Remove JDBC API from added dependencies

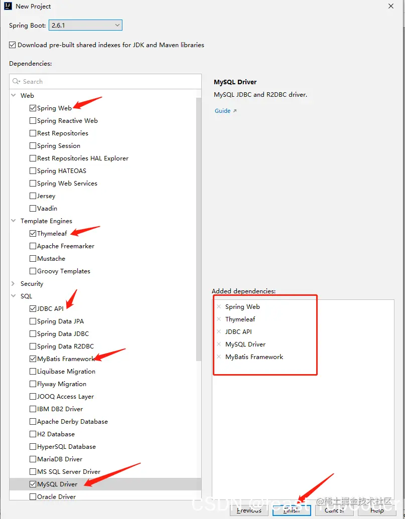click(219, 331)
